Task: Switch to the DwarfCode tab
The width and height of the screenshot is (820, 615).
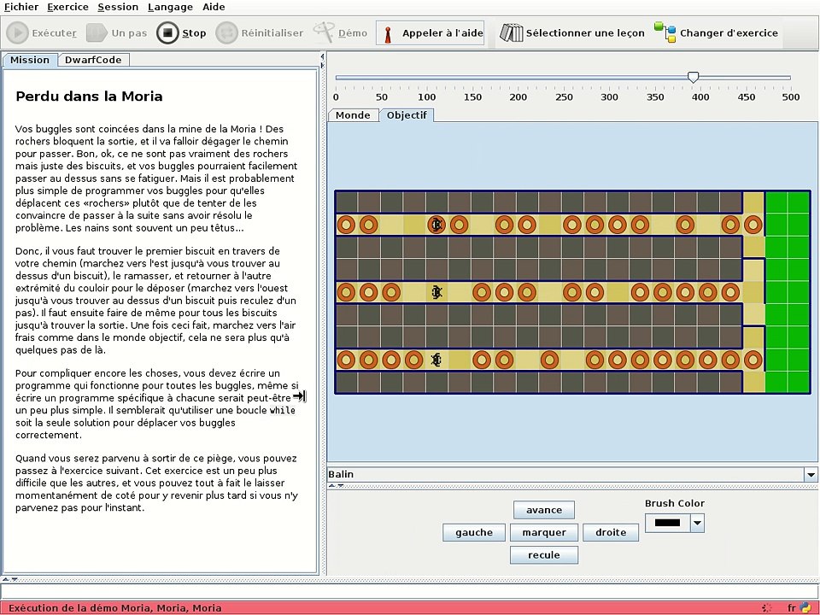Action: (93, 60)
